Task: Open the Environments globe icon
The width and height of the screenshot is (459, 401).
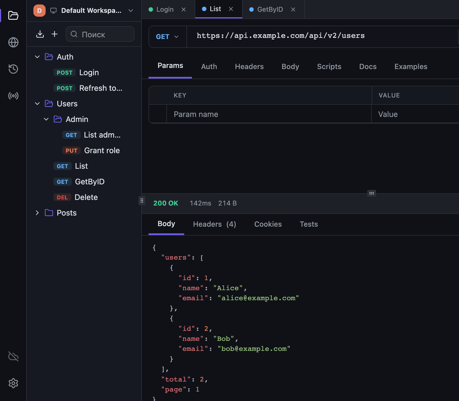Action: pos(13,42)
